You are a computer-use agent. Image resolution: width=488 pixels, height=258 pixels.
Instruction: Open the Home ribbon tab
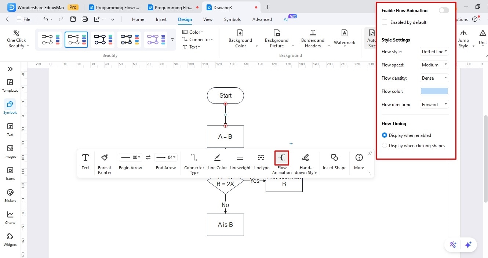138,19
